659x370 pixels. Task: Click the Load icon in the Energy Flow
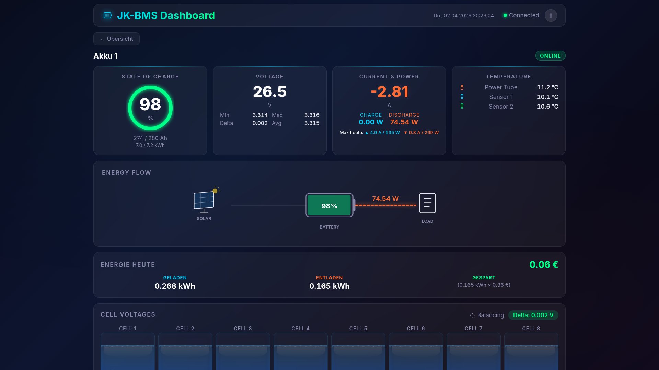tap(427, 203)
